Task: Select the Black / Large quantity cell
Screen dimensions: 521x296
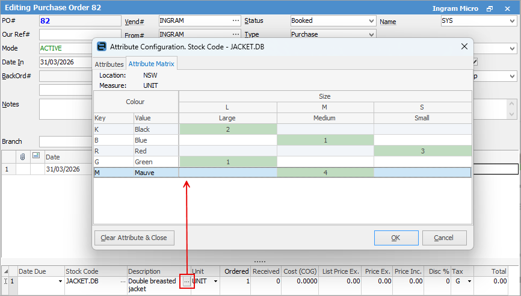Action: (x=227, y=129)
